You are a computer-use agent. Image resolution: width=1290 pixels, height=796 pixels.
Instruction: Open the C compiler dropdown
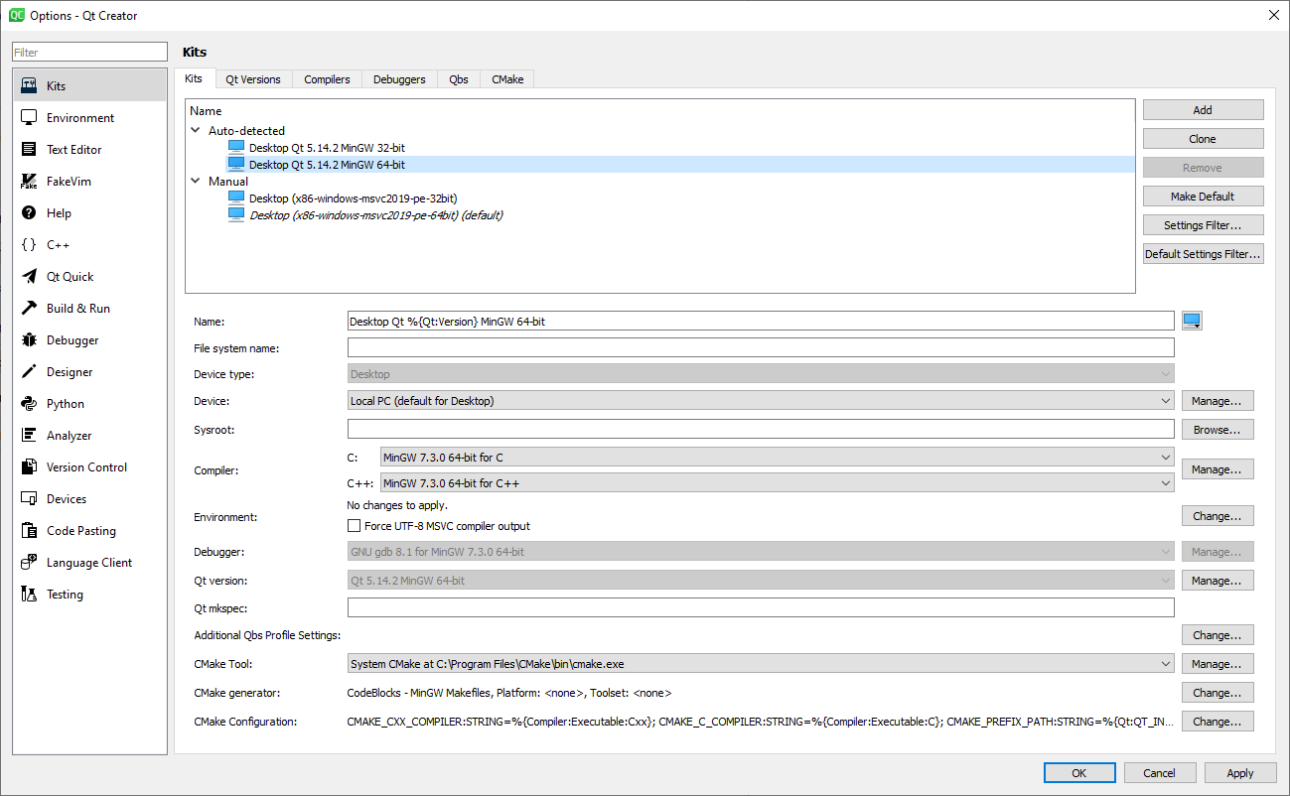pyautogui.click(x=778, y=458)
